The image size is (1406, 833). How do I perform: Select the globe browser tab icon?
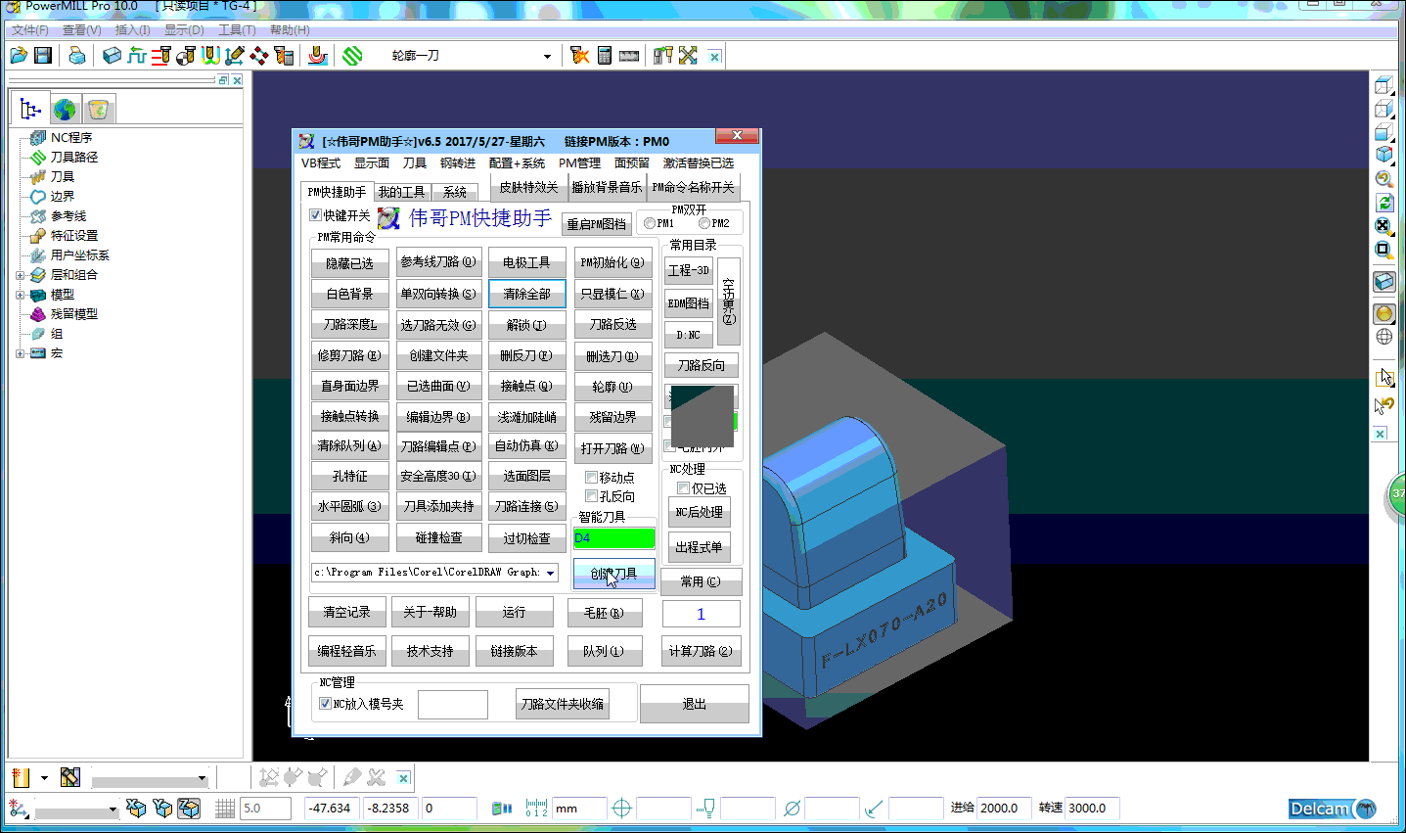point(65,109)
